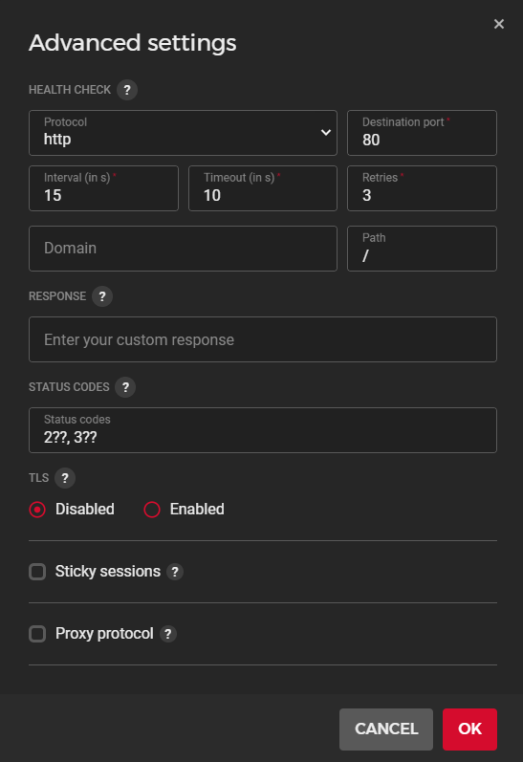Viewport: 523px width, 762px height.
Task: Expand the Protocol dropdown arrow
Action: pos(326,133)
